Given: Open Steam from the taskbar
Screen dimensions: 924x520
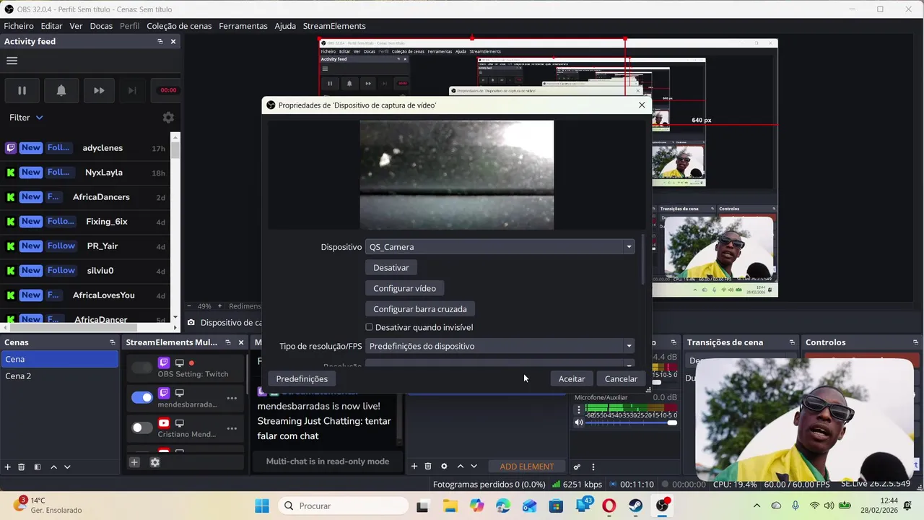Looking at the screenshot, I should [635, 506].
